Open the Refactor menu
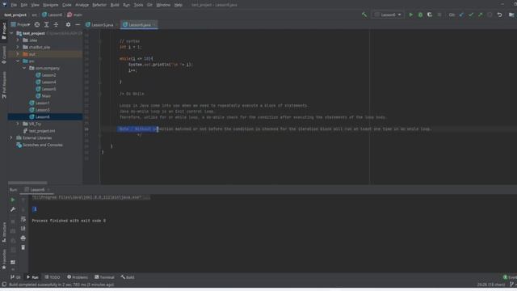This screenshot has height=291, width=517. pyautogui.click(x=99, y=5)
